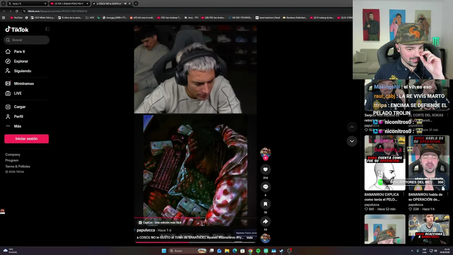This screenshot has height=255, width=453.
Task: Expand the caption with the 'más' link
Action: click(250, 238)
